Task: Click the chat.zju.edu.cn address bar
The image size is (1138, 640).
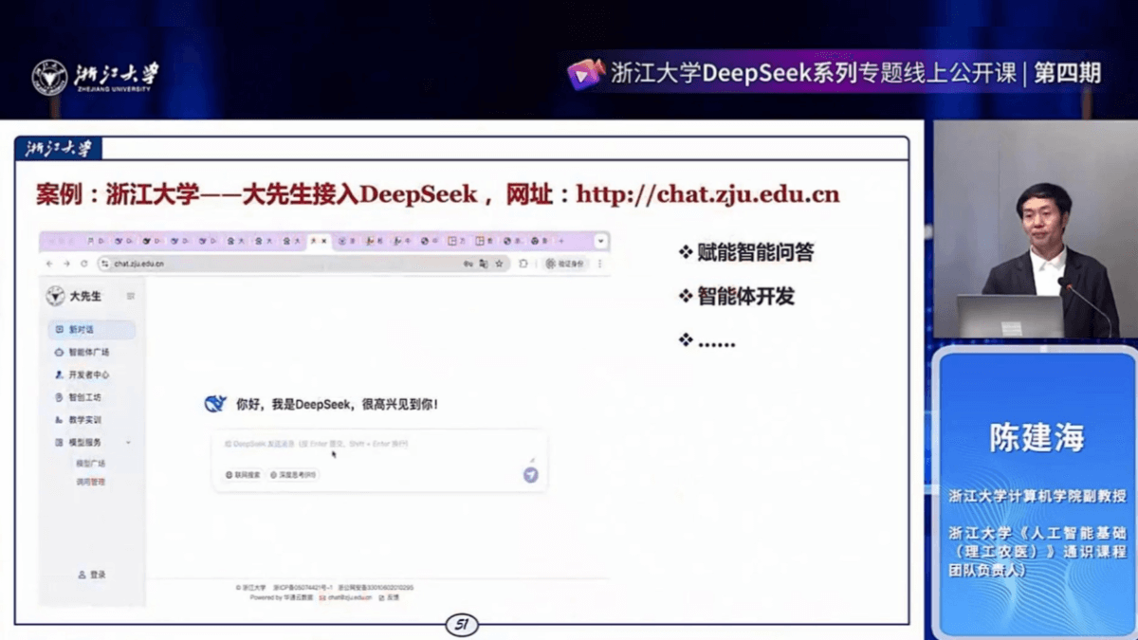Action: tap(302, 264)
